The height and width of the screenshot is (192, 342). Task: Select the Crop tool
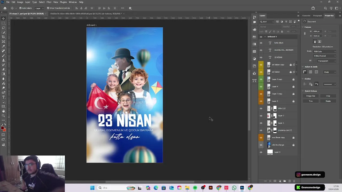click(3, 37)
